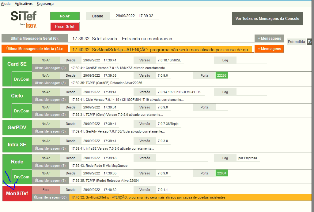314x212 pixels.
Task: Select the DrvCom block under Rede
Action: click(x=22, y=177)
